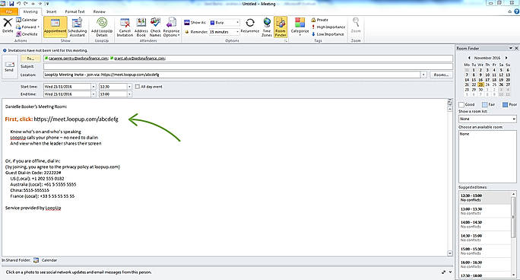Expand the Location field dropdown arrow
The width and height of the screenshot is (520, 280).
click(x=423, y=75)
